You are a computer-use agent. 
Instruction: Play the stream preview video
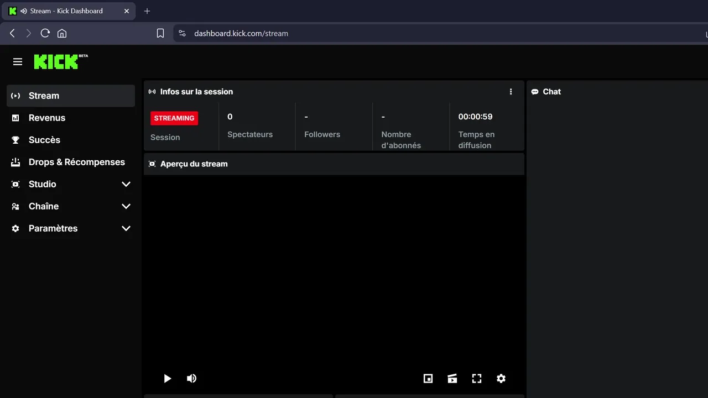(167, 379)
